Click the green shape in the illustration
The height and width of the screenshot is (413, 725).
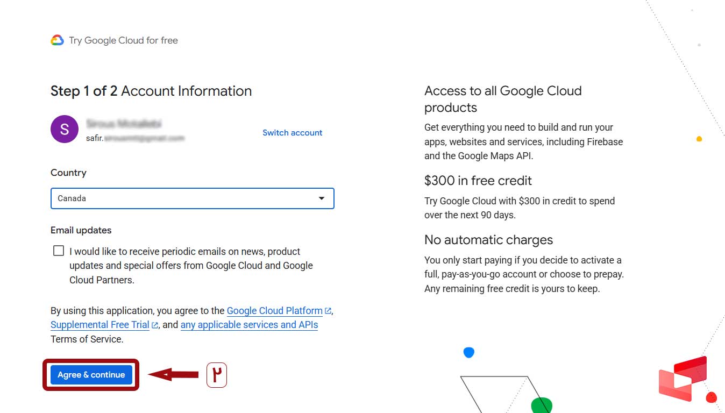pyautogui.click(x=541, y=405)
